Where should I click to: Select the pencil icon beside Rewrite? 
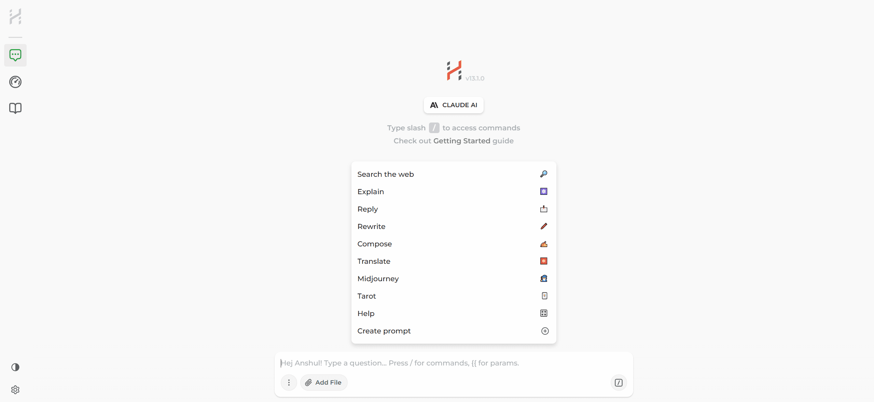click(x=543, y=226)
